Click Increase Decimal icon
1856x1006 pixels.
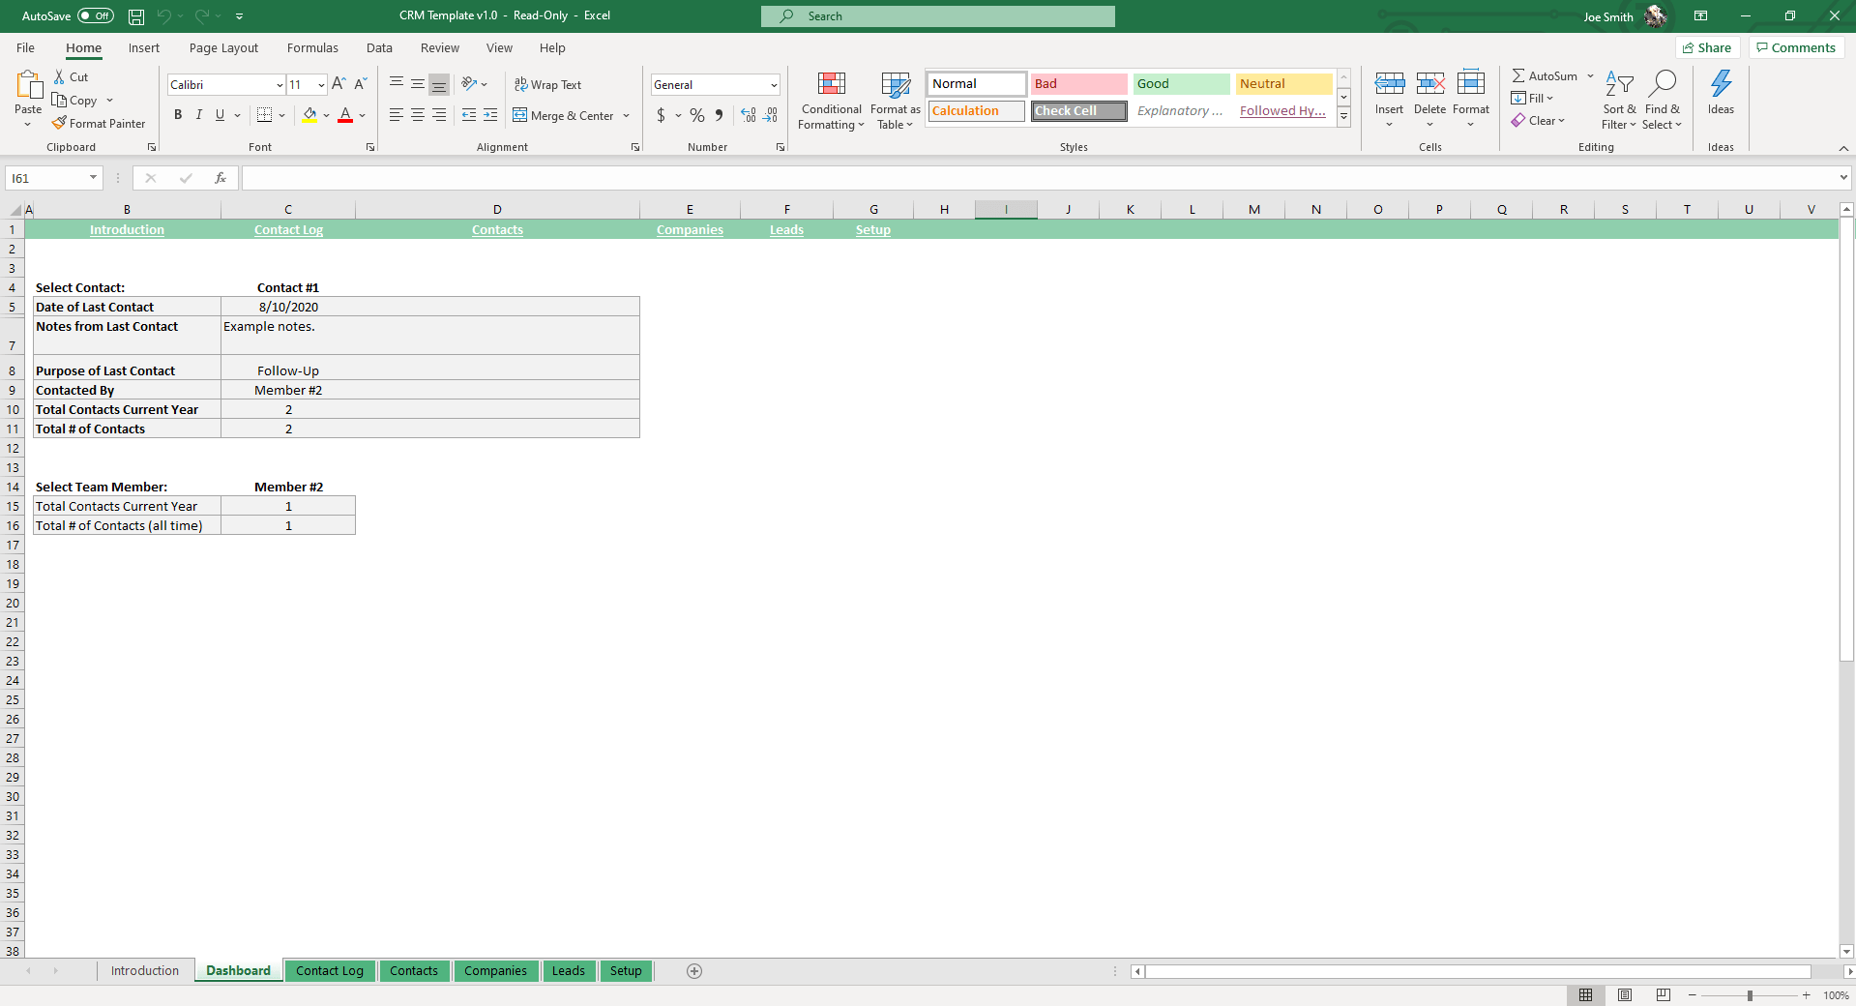pos(749,115)
